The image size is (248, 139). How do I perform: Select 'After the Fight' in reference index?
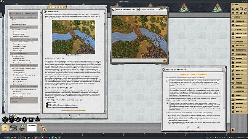pyautogui.click(x=18, y=51)
